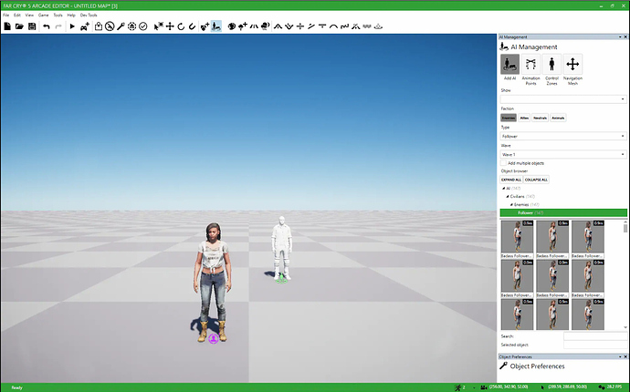The height and width of the screenshot is (392, 630).
Task: Select the four-arrow Move tool in the top toolbar
Action: (x=170, y=26)
